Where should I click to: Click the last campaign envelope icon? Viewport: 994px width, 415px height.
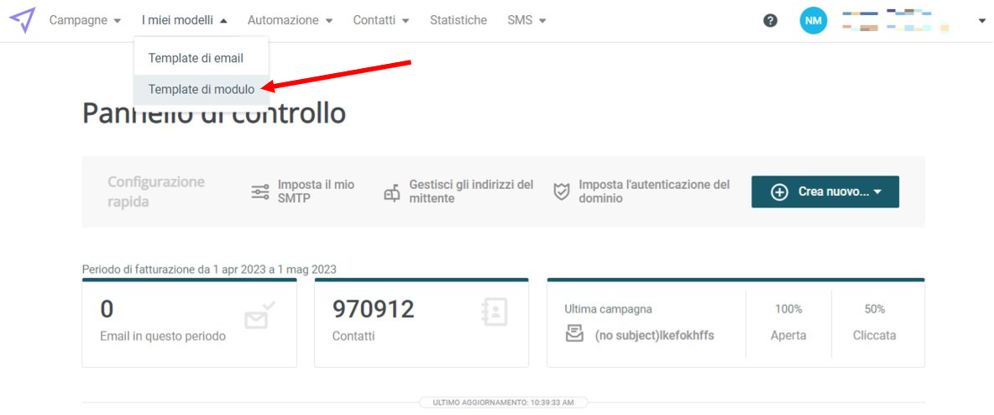pyautogui.click(x=574, y=334)
